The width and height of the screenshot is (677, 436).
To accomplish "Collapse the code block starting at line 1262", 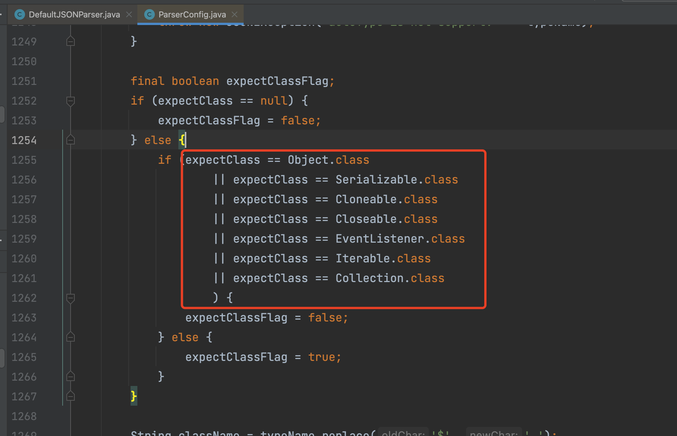I will coord(71,298).
